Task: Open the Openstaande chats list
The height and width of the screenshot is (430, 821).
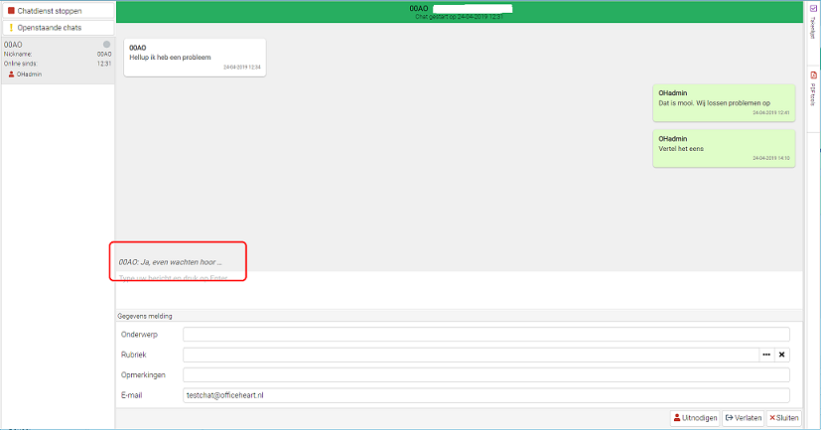Action: coord(59,28)
